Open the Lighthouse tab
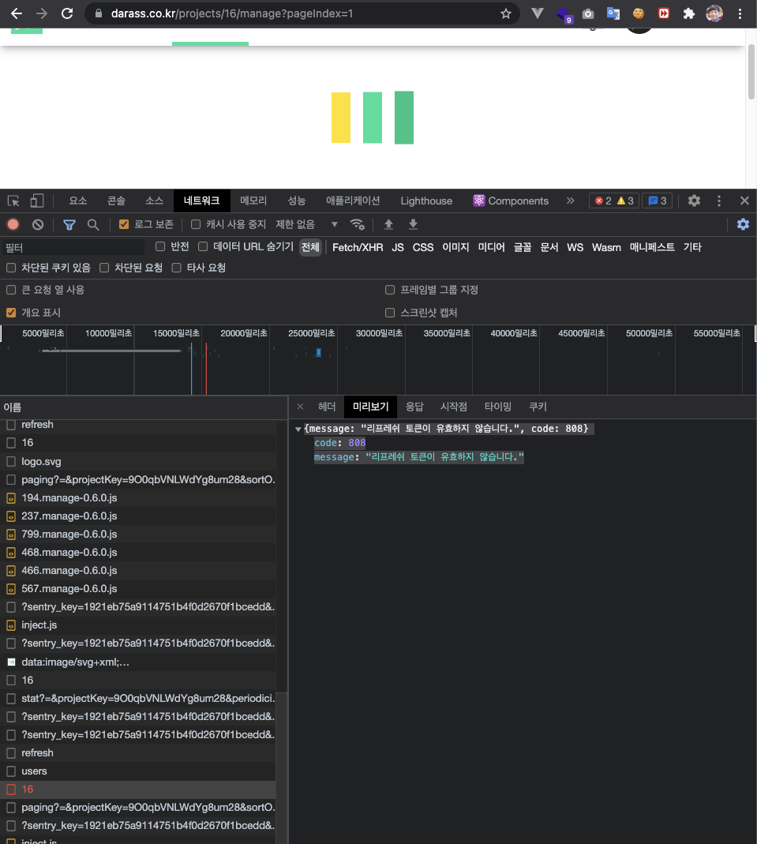 (427, 201)
